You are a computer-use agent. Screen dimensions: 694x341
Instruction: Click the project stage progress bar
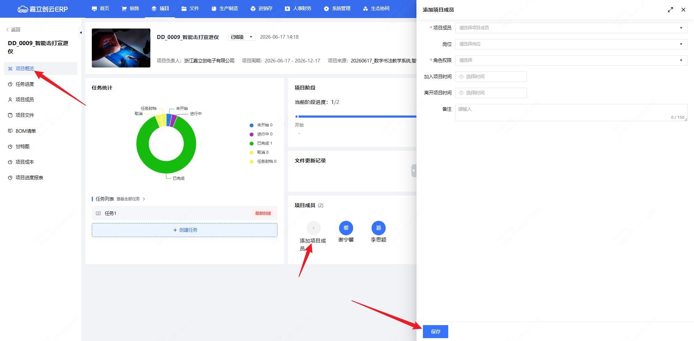356,117
